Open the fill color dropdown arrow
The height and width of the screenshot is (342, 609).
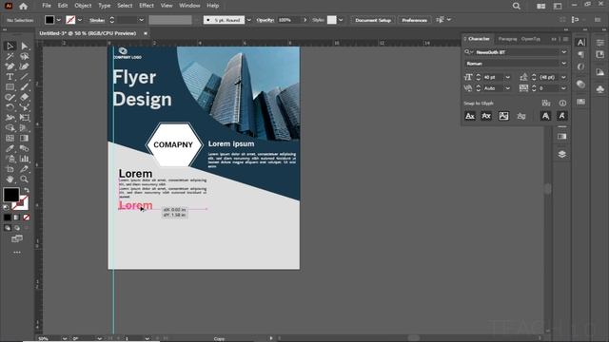click(x=59, y=20)
